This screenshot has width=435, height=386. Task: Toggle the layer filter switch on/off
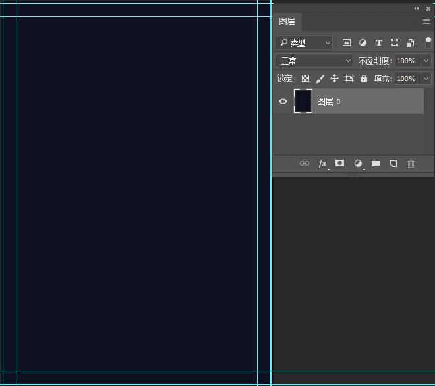pyautogui.click(x=428, y=42)
